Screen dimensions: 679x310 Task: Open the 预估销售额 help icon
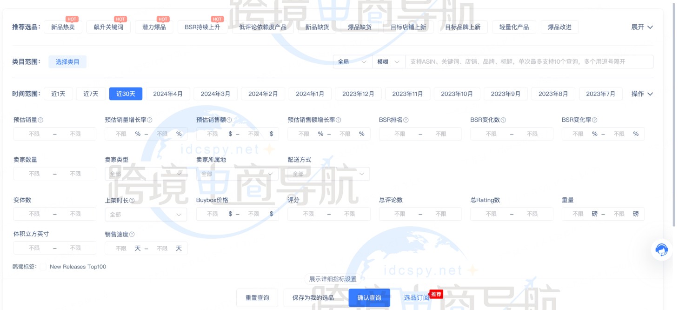pyautogui.click(x=230, y=119)
